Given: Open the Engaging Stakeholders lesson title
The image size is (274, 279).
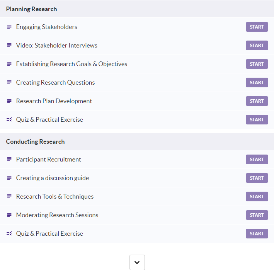Looking at the screenshot, I should click(47, 27).
